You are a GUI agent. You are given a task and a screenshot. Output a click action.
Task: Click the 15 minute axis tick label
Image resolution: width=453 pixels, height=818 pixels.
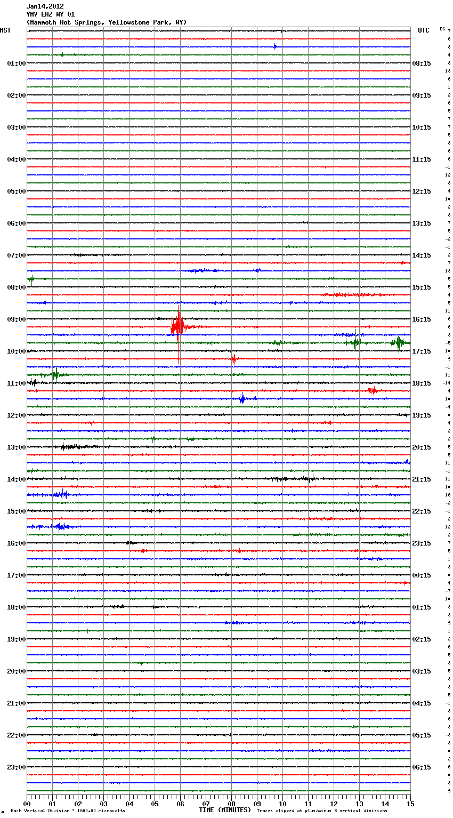pos(410,804)
